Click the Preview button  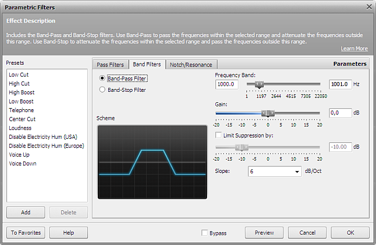pyautogui.click(x=264, y=233)
